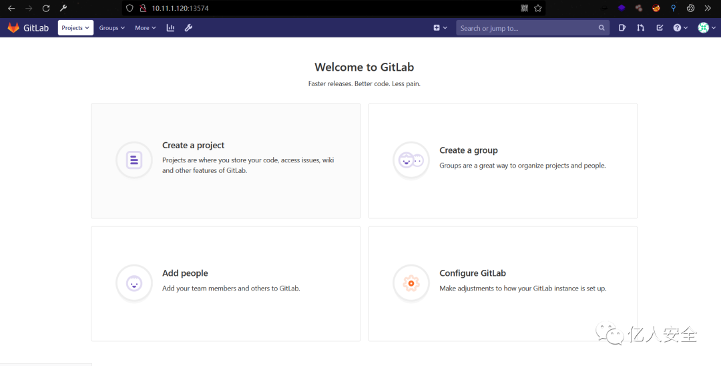Open the Issues icon in navbar
Image resolution: width=721 pixels, height=366 pixels.
coord(622,27)
